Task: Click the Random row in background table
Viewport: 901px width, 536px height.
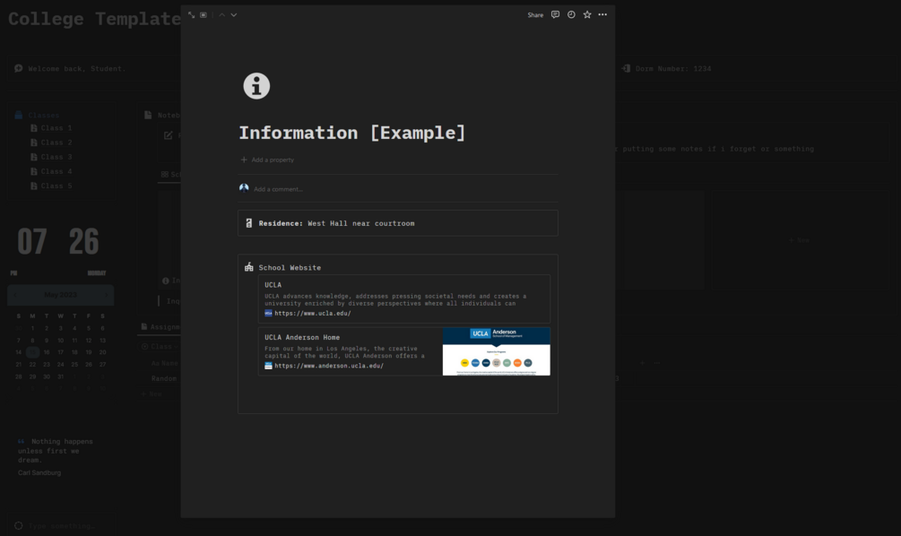Action: [x=164, y=378]
